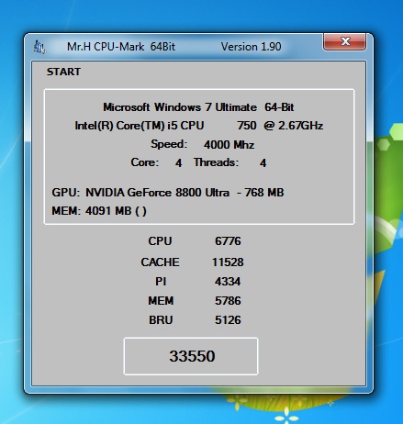Click the 'MEM: 4091 MB' line
This screenshot has height=424, width=403.
click(99, 211)
